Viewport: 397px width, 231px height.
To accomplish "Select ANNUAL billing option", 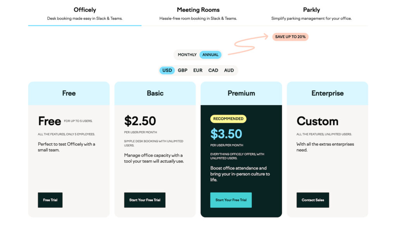I will tap(211, 55).
